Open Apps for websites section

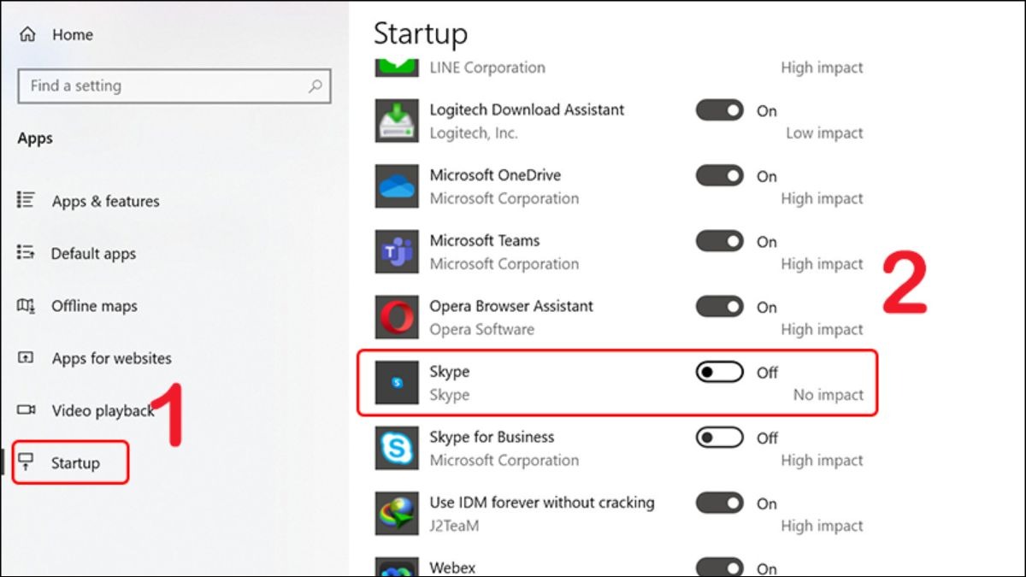(x=111, y=358)
